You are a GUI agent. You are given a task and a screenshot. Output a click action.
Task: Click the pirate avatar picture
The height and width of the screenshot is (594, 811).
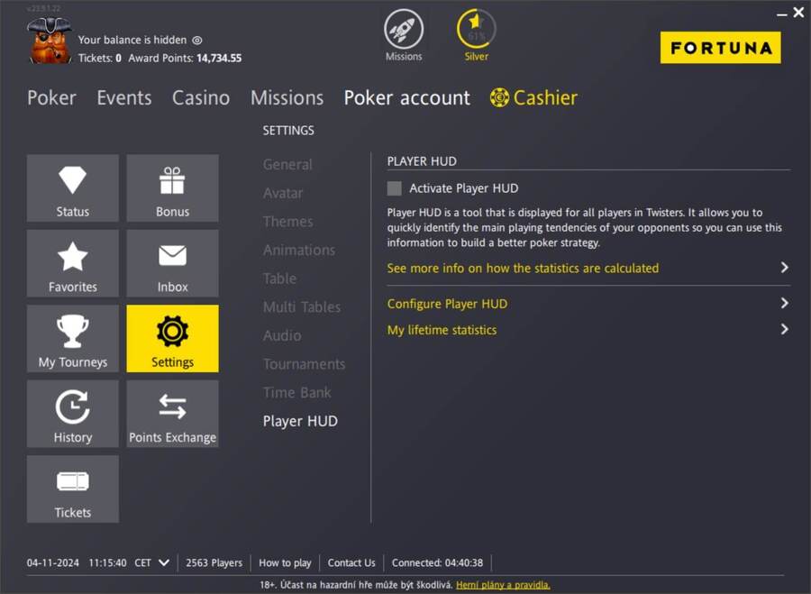pyautogui.click(x=50, y=41)
